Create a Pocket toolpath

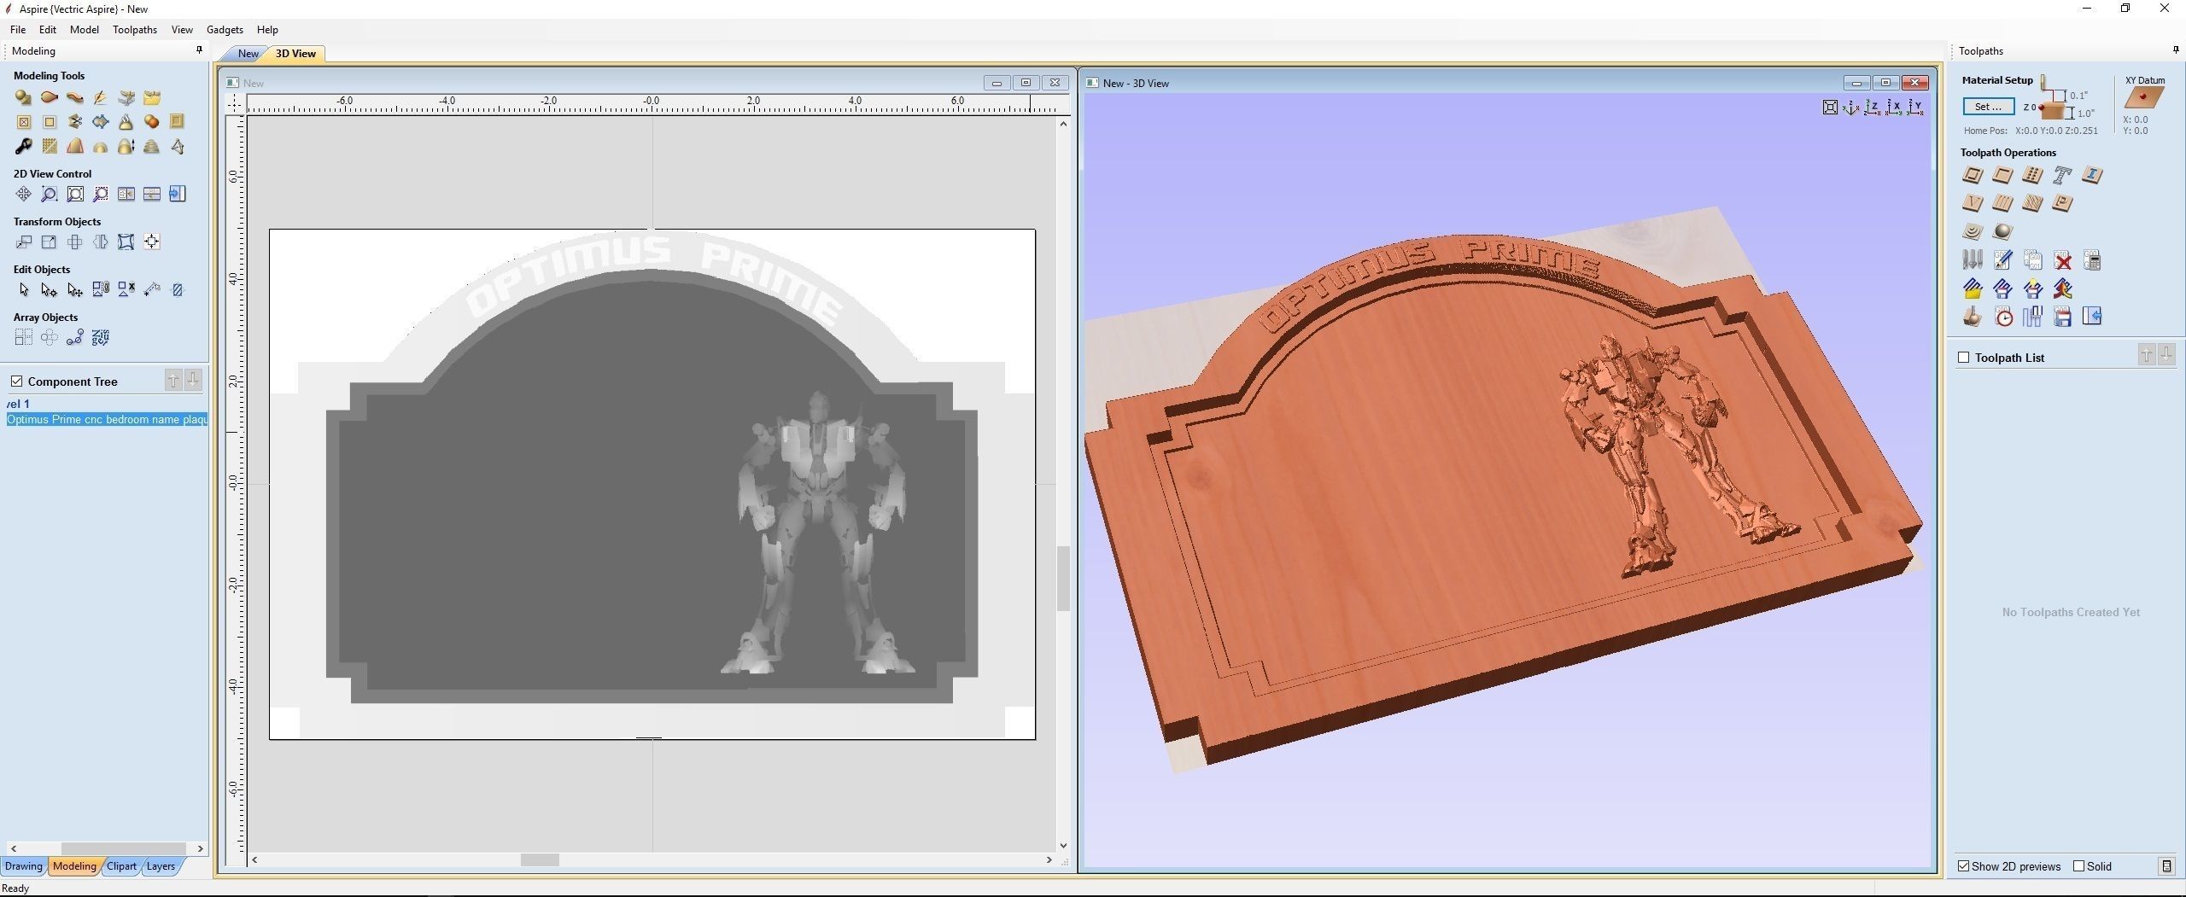(2002, 176)
